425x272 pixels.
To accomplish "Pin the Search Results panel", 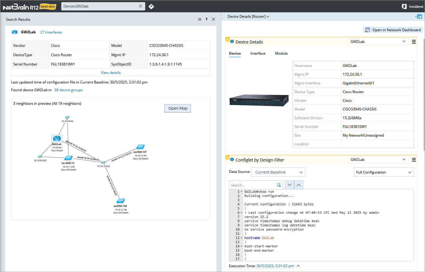I will pyautogui.click(x=206, y=19).
